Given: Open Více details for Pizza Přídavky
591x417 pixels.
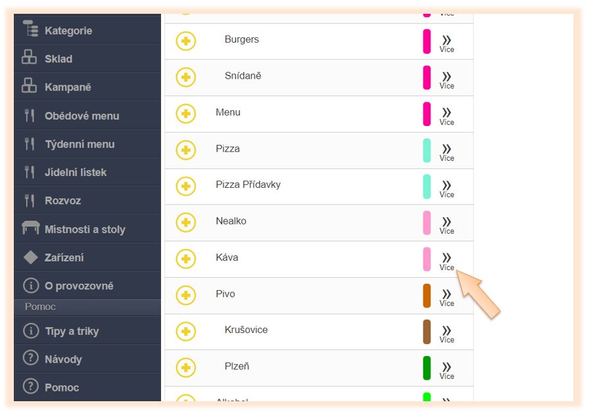Looking at the screenshot, I should pyautogui.click(x=446, y=189).
